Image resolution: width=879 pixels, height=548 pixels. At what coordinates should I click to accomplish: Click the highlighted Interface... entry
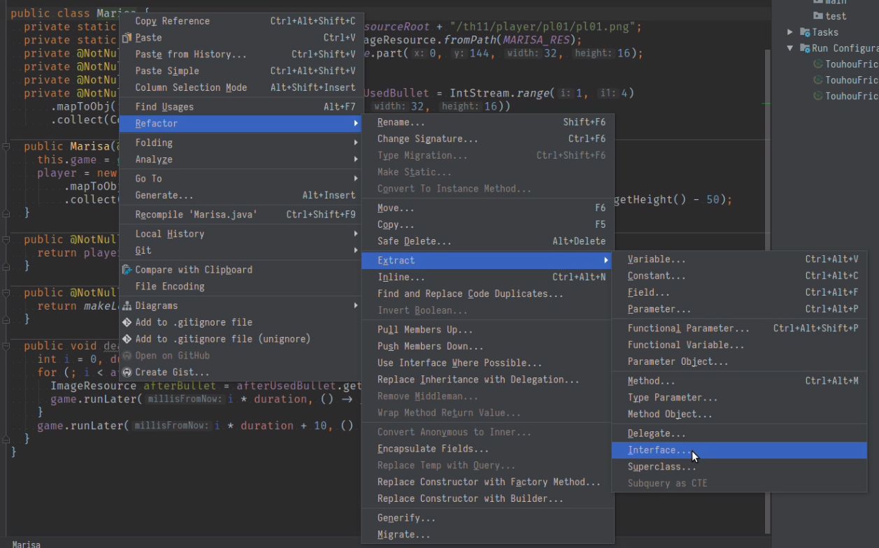coord(739,451)
